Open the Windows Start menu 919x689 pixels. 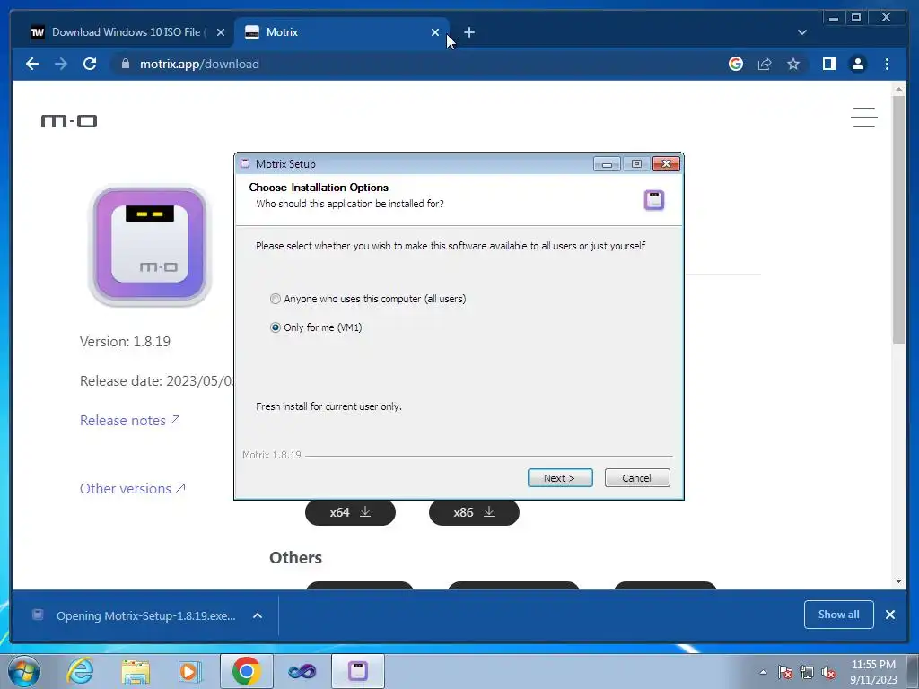[x=23, y=671]
